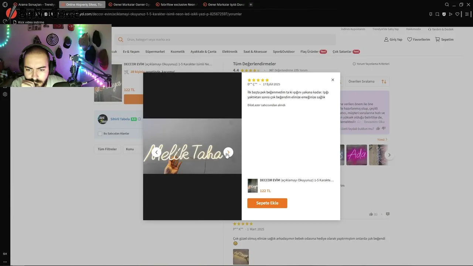This screenshot has width=473, height=266.
Task: Open the Tüm Filtreler button
Action: [107, 149]
